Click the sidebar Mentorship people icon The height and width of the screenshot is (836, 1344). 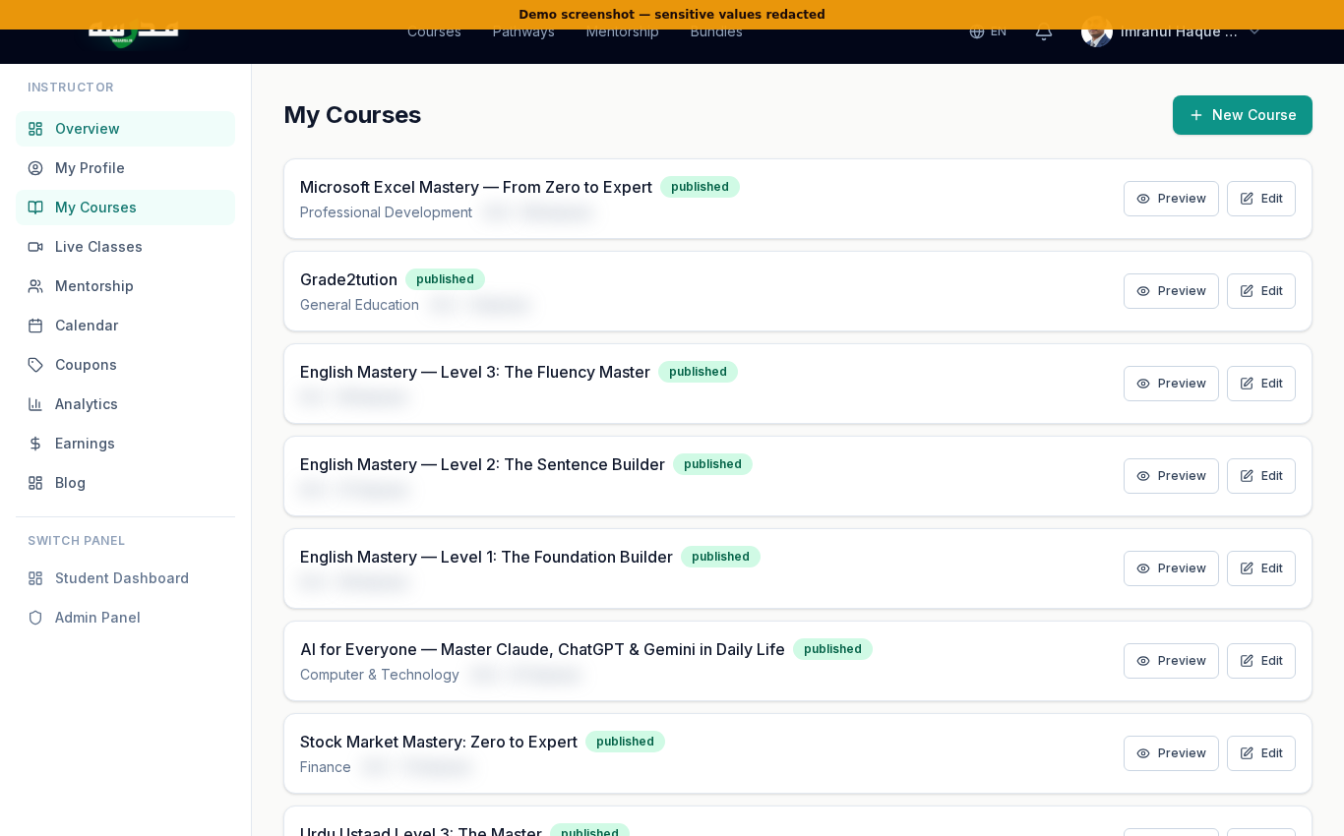(x=35, y=286)
